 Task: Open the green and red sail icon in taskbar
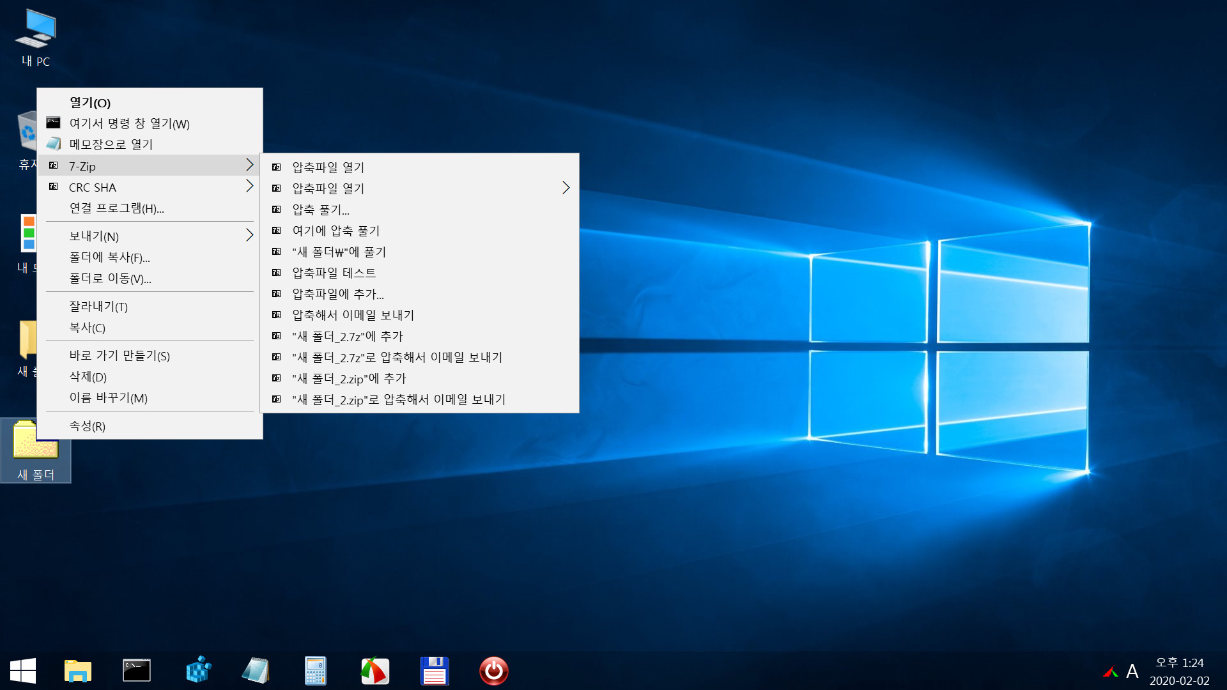(374, 671)
